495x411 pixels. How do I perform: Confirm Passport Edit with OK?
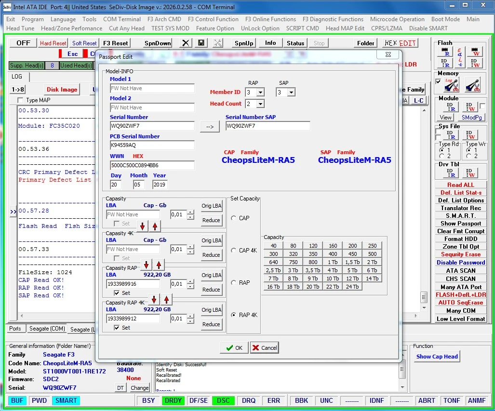click(x=234, y=348)
